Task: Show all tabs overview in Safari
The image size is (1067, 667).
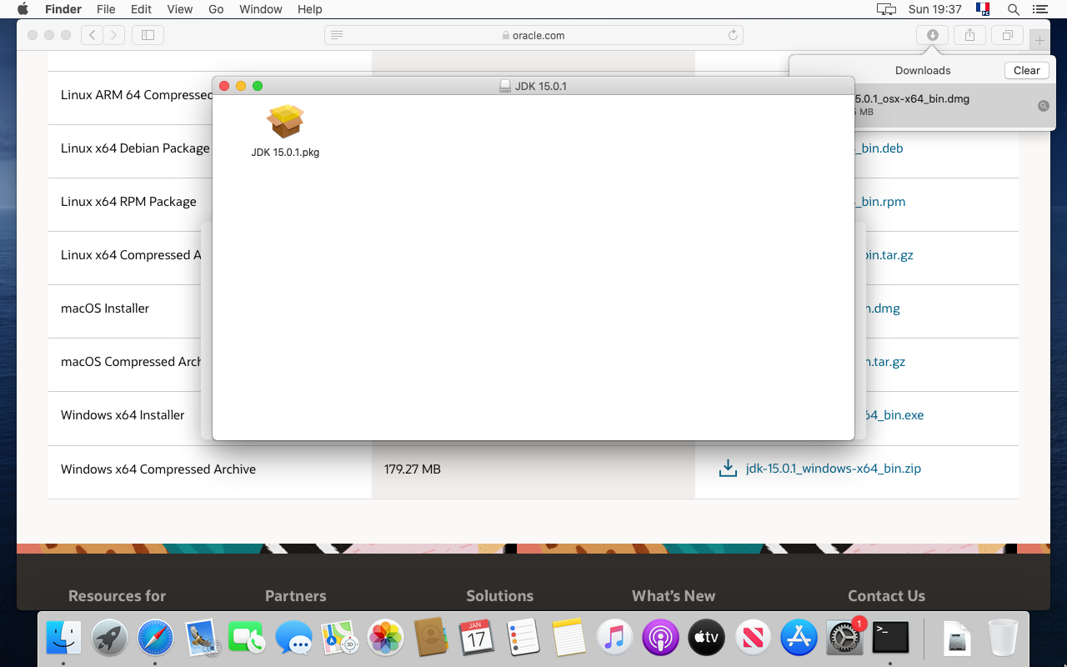Action: [x=1008, y=35]
